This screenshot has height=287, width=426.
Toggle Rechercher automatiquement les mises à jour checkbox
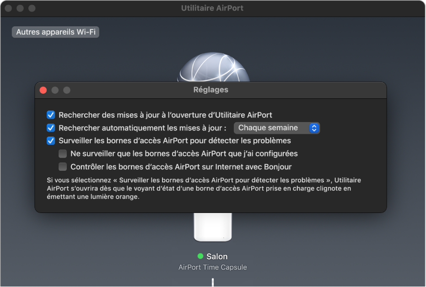pyautogui.click(x=51, y=128)
